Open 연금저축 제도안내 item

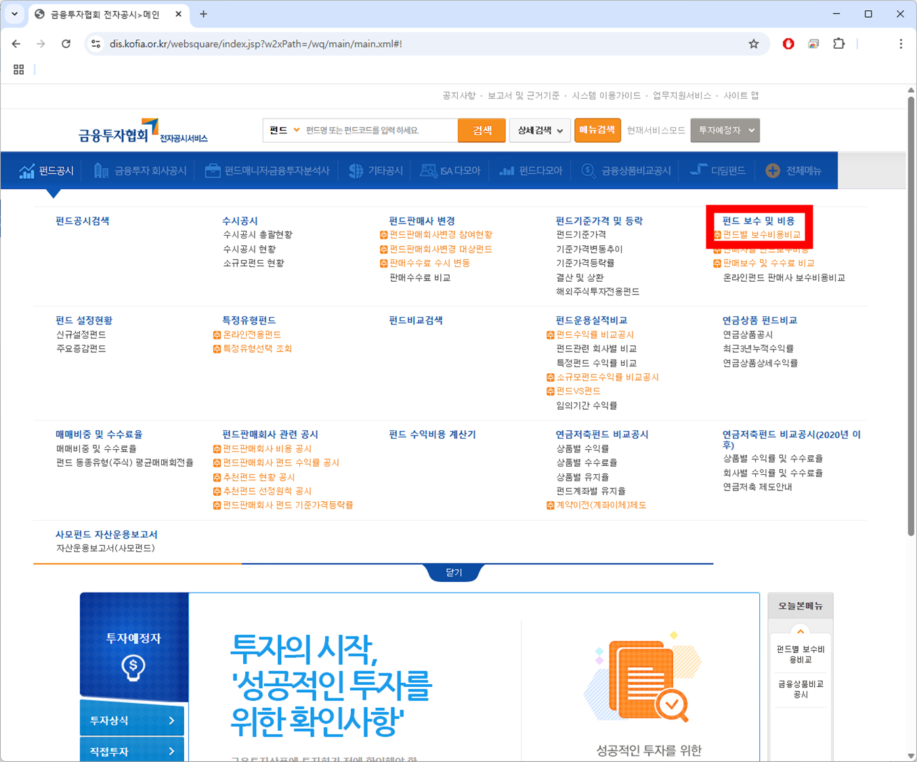coord(756,487)
